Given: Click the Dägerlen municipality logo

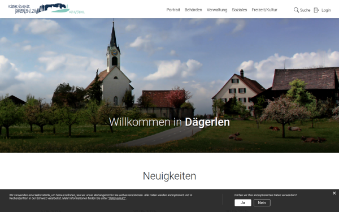Looking at the screenshot, I should click(x=46, y=8).
